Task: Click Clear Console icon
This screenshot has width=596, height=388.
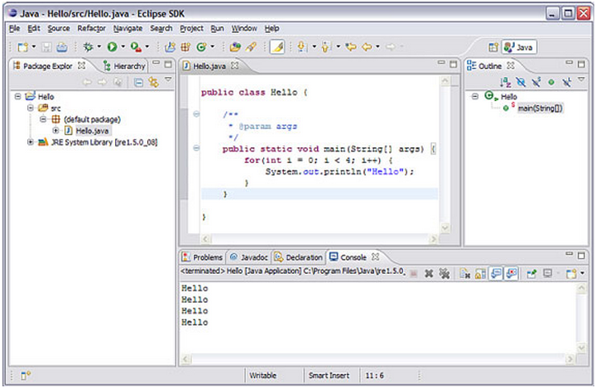Action: point(465,272)
